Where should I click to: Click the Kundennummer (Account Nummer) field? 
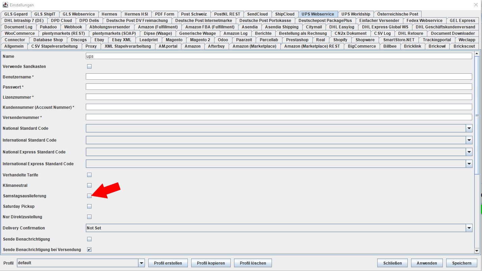tap(279, 107)
